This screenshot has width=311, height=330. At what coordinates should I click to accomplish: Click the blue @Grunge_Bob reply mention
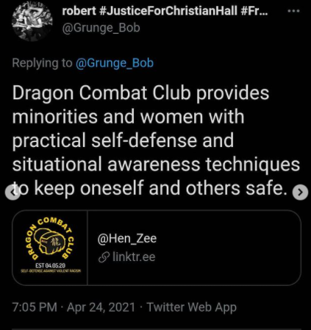115,63
